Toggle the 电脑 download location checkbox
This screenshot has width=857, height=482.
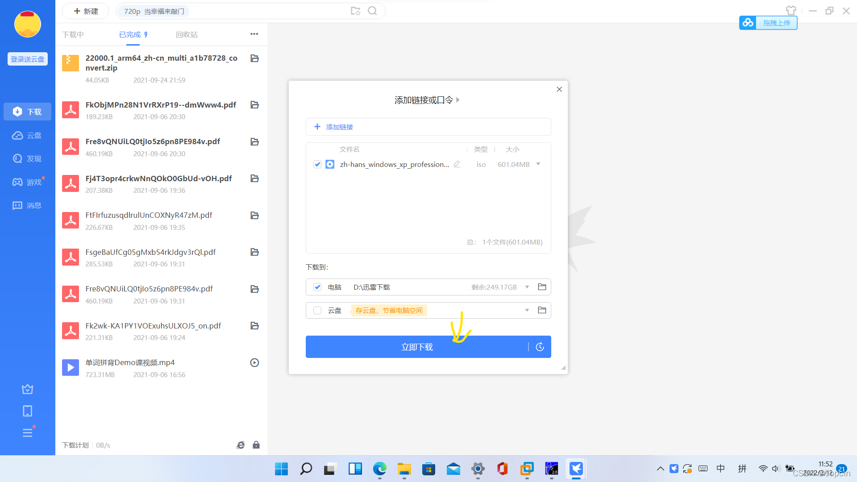tap(317, 287)
